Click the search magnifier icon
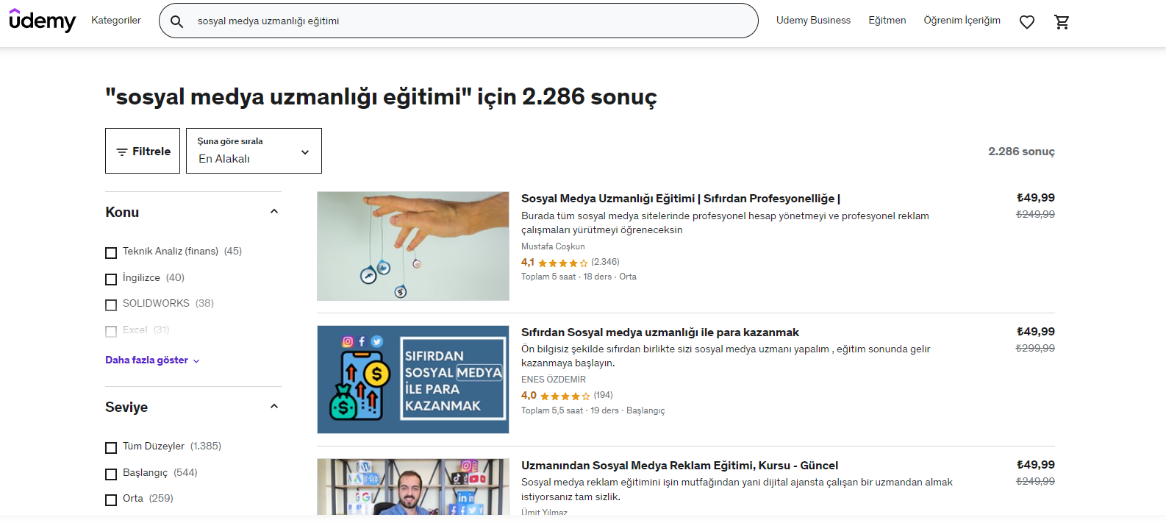The image size is (1166, 523). [x=177, y=21]
